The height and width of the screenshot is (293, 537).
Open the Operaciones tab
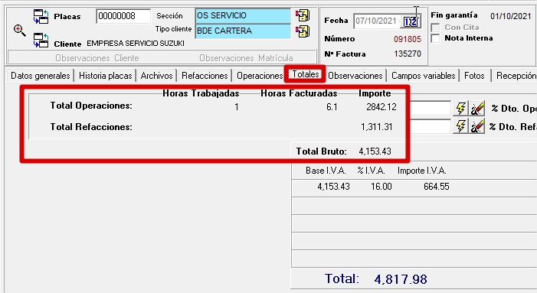coord(259,76)
